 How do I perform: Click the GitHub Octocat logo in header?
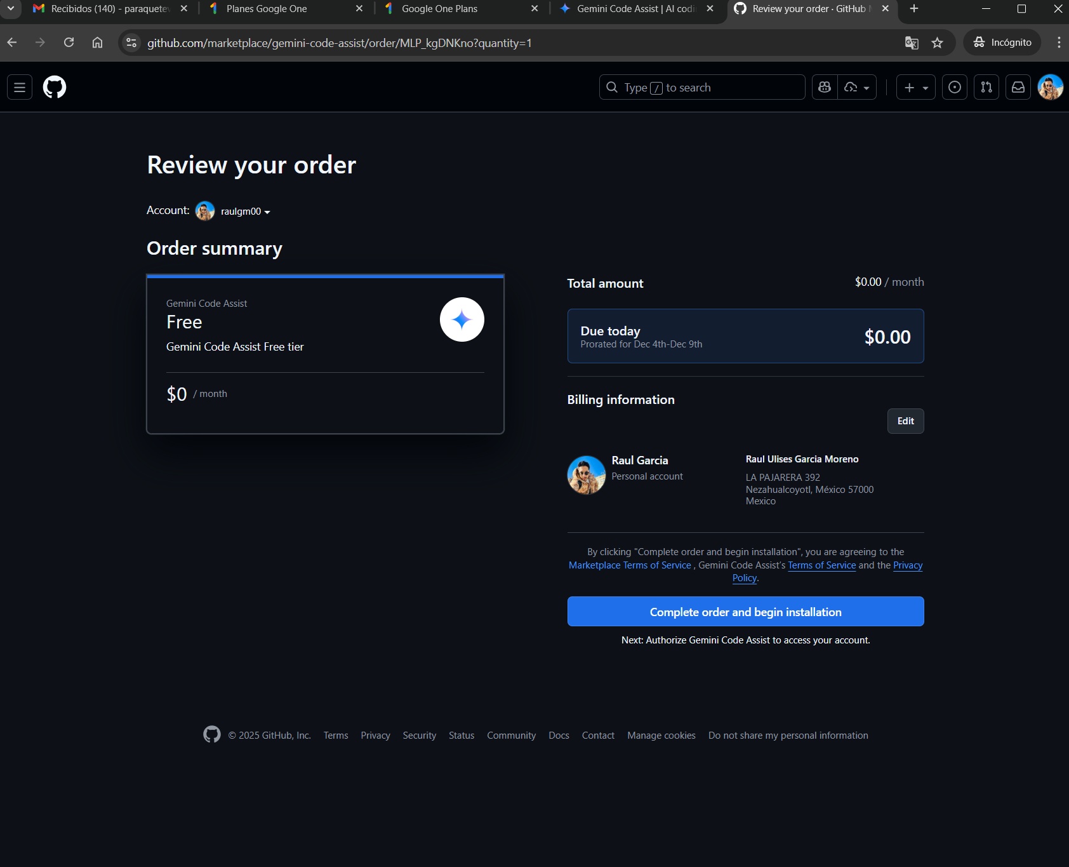click(x=55, y=87)
